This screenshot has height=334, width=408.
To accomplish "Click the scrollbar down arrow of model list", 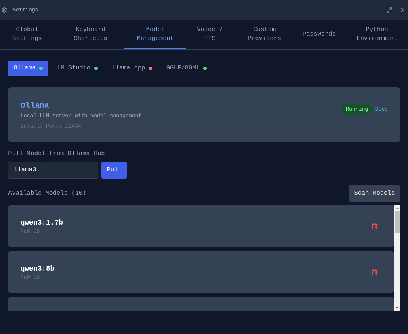I will click(x=397, y=308).
